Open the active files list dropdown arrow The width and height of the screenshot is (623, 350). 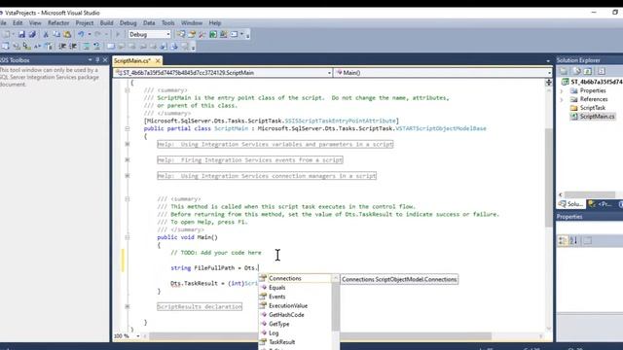click(548, 60)
